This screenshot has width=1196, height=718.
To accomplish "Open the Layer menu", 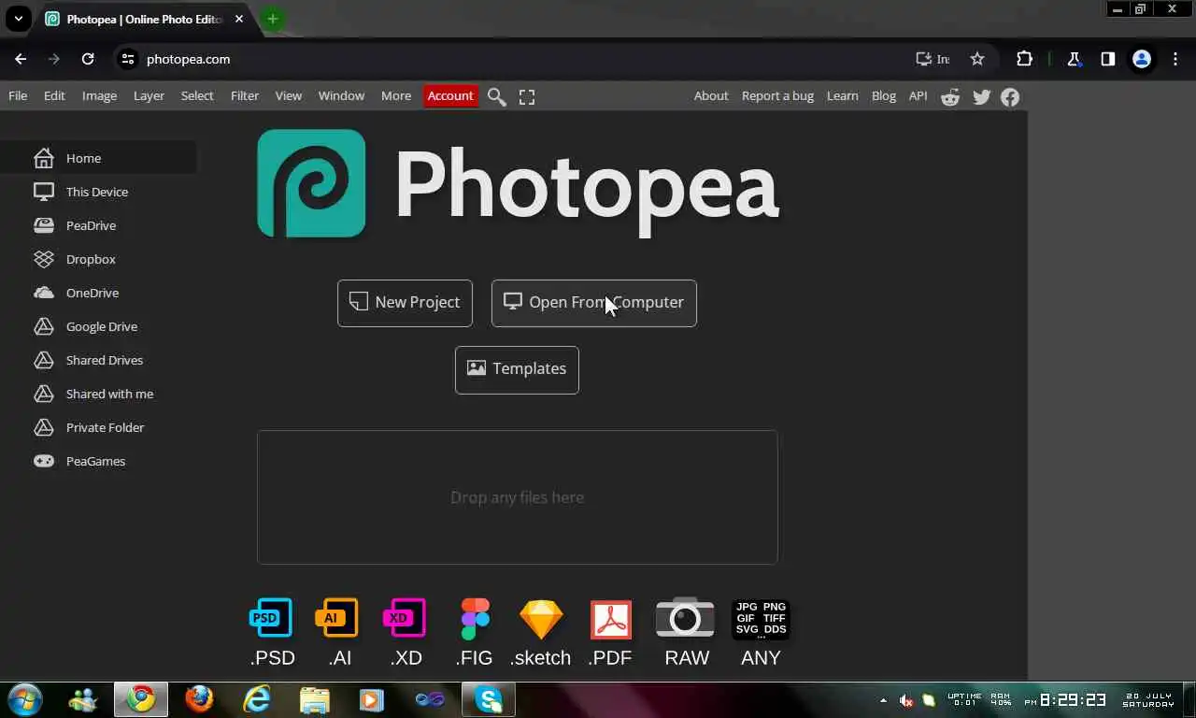I will pos(149,95).
